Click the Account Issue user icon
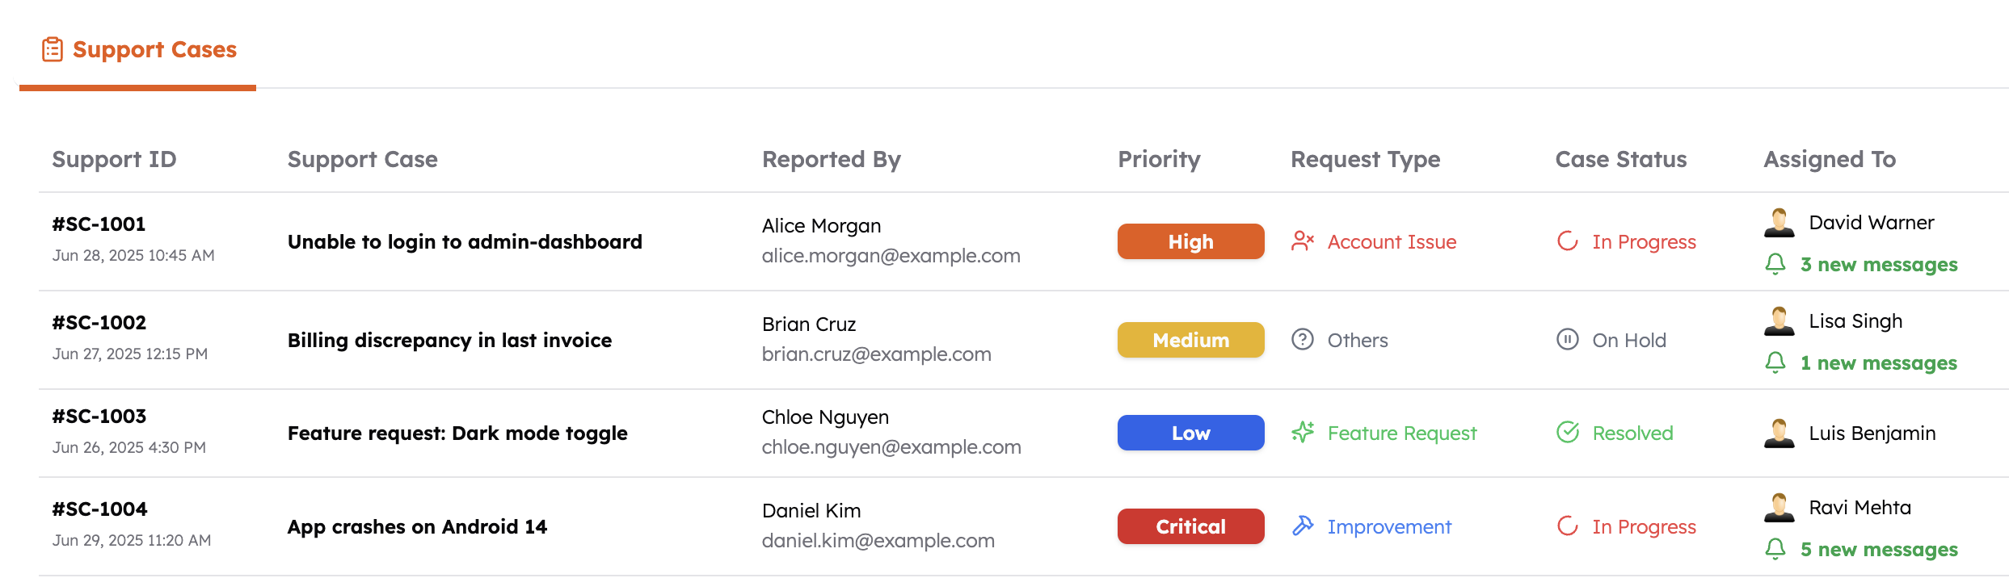Screen dimensions: 2009x578 (x=1302, y=241)
